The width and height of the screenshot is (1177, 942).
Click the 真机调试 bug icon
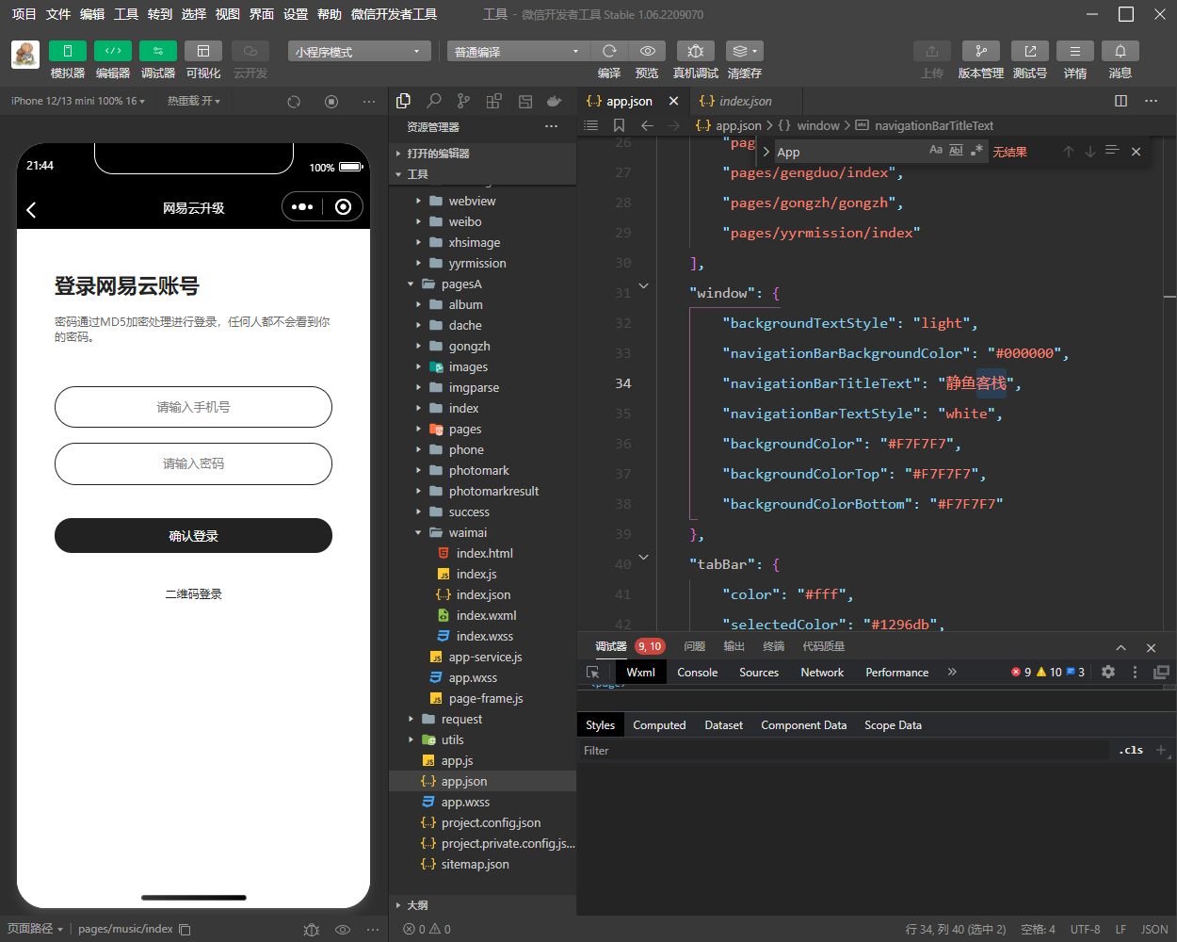coord(695,51)
